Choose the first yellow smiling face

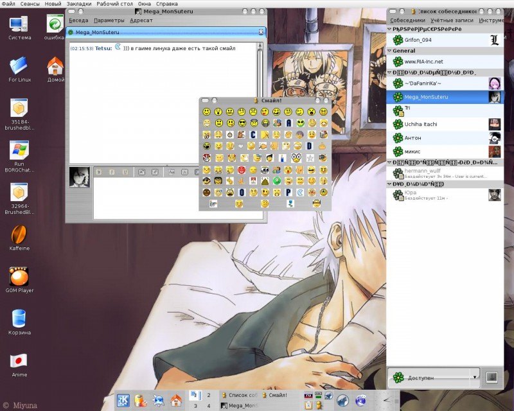pyautogui.click(x=206, y=112)
